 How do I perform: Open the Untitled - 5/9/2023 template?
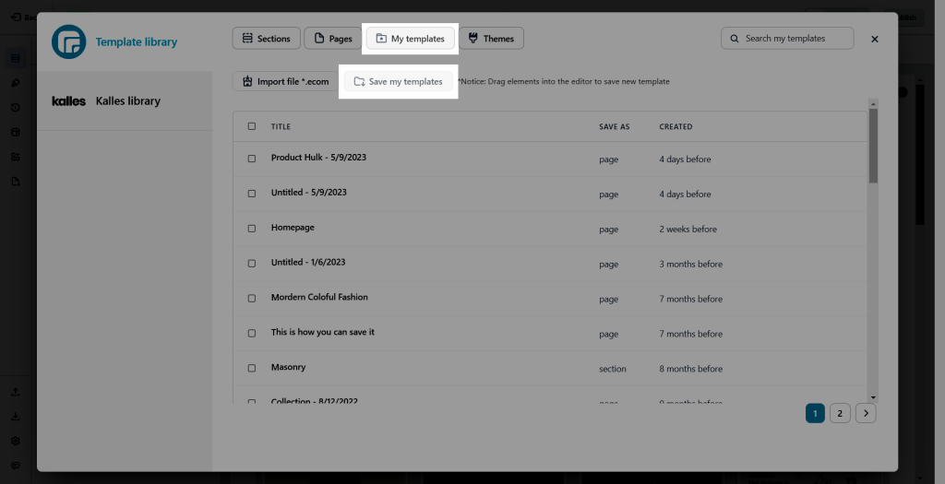pos(308,192)
